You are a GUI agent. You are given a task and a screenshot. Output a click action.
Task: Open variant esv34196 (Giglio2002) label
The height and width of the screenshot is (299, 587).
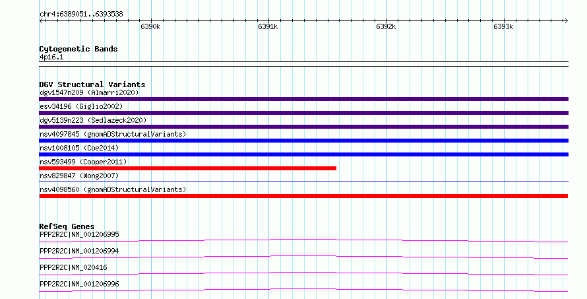click(x=81, y=106)
